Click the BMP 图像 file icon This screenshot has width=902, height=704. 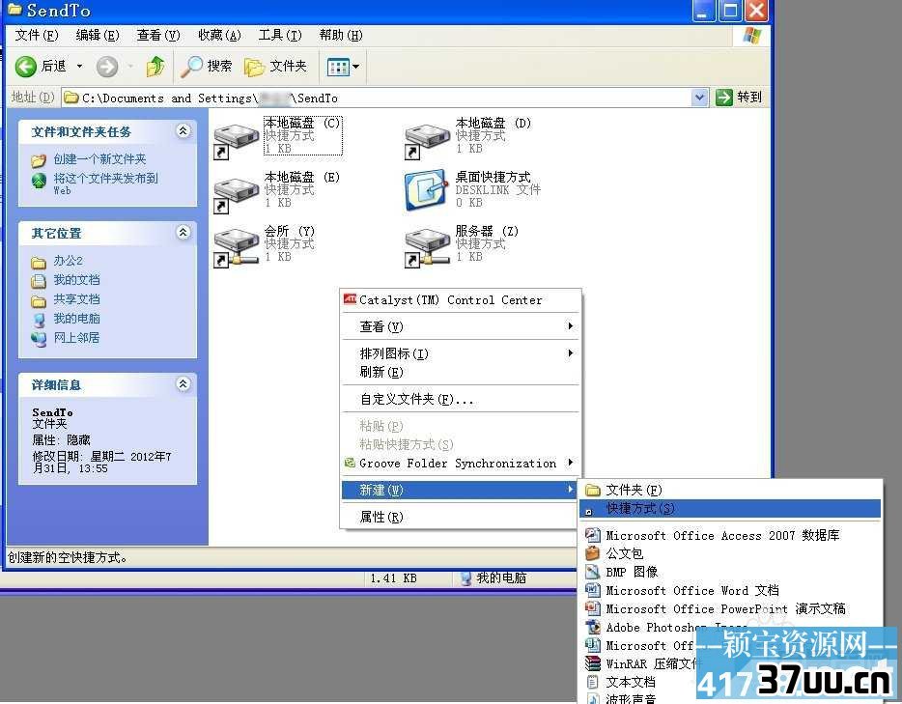tap(593, 572)
